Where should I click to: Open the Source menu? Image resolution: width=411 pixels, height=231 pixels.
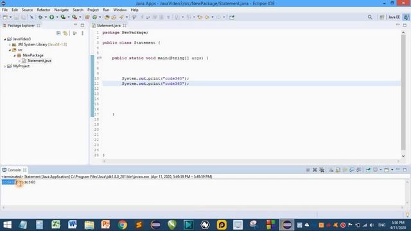27,10
